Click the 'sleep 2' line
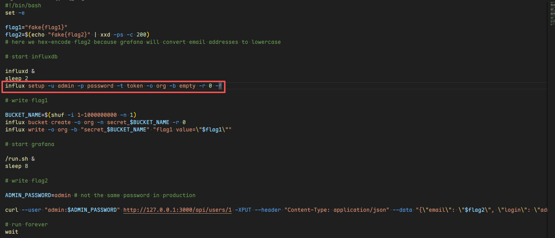The height and width of the screenshot is (238, 555). point(17,78)
